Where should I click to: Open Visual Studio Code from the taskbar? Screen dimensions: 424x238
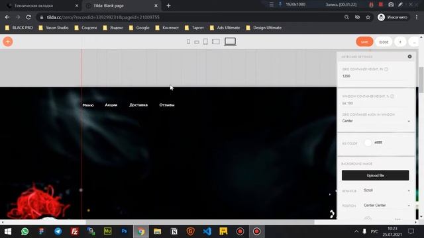(x=207, y=231)
